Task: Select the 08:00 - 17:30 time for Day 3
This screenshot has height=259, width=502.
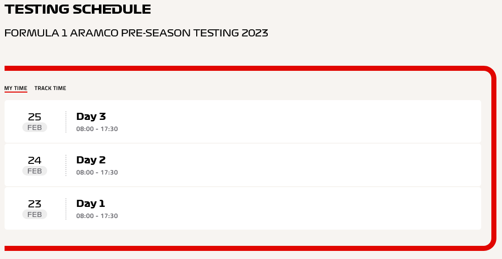Action: coord(97,129)
